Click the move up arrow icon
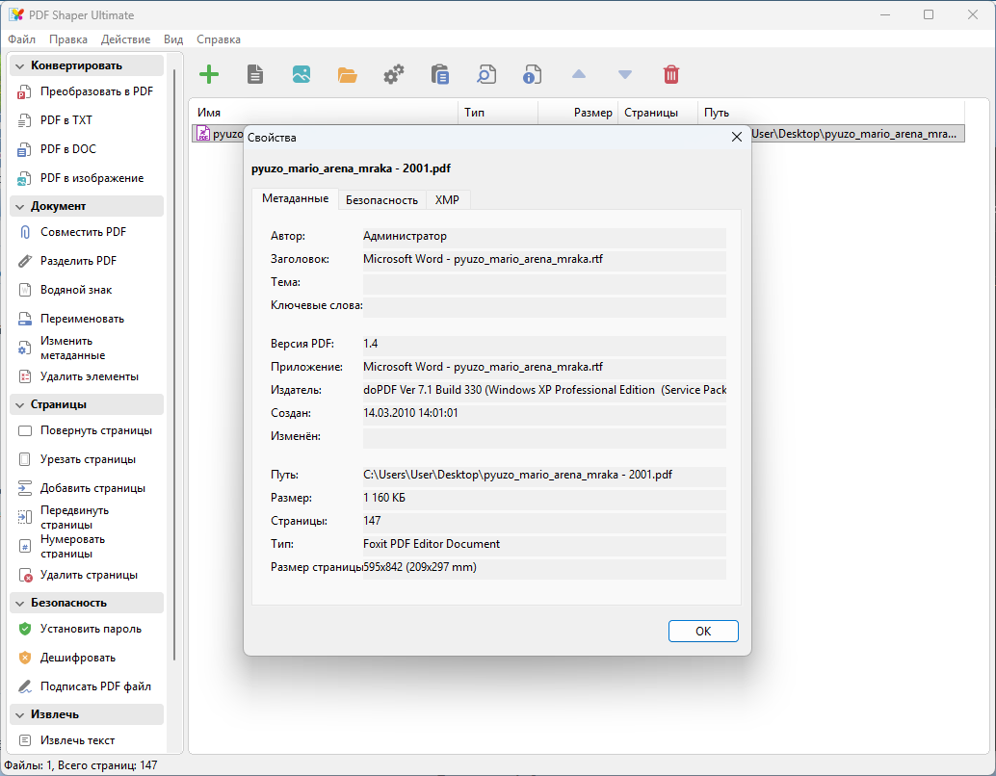 click(579, 74)
